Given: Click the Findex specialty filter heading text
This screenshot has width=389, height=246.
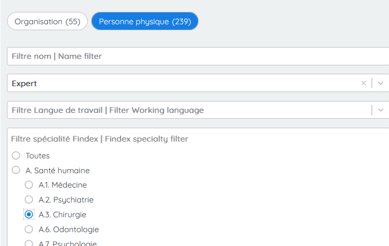Looking at the screenshot, I should click(100, 139).
